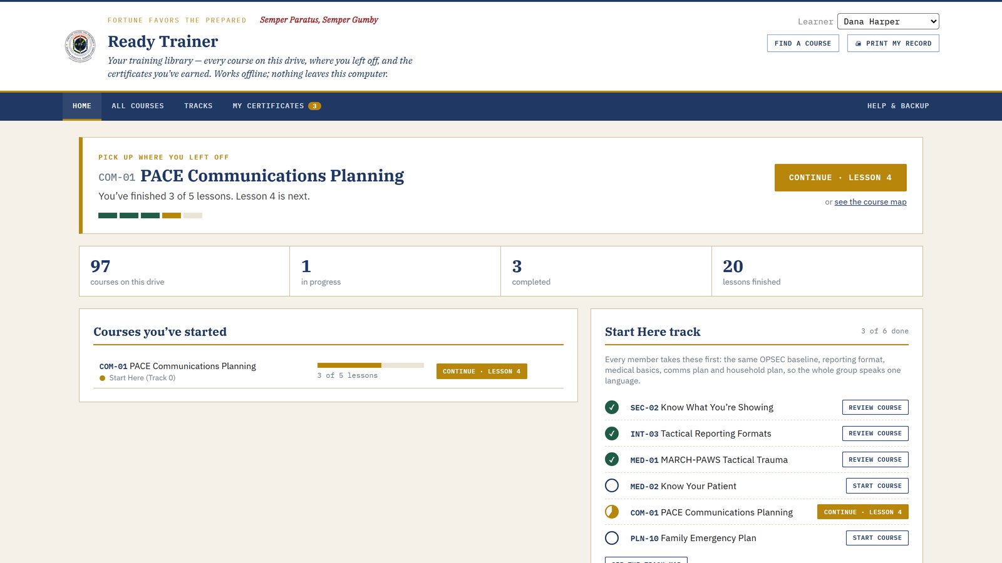Viewport: 1002px width, 563px height.
Task: Follow the 'see the course map' link
Action: (x=870, y=202)
